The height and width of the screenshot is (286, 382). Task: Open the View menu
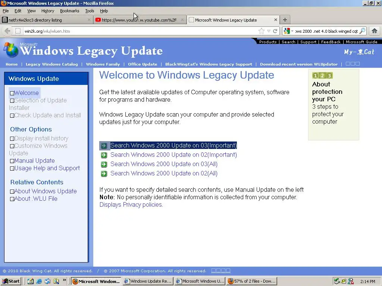point(31,11)
